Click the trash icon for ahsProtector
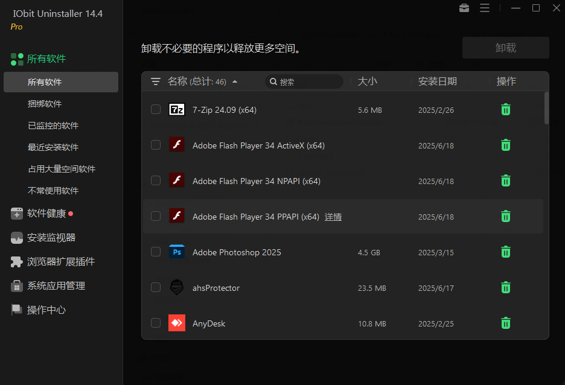 point(506,288)
